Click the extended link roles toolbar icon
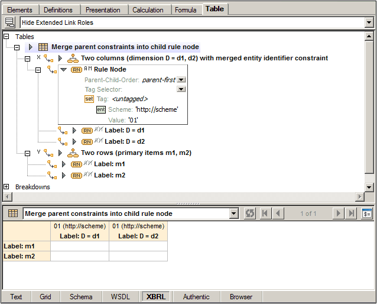The image size is (377, 304). click(x=10, y=22)
